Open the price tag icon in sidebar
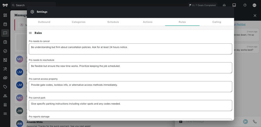The image size is (261, 127). click(5, 87)
